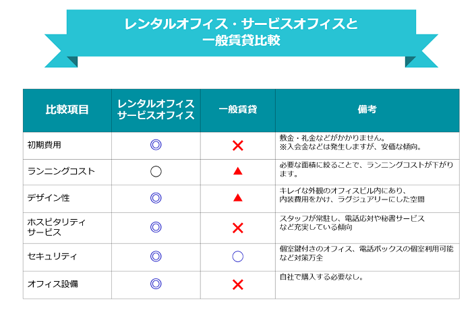Image resolution: width=472 pixels, height=310 pixels.
Task: Click the 備考 column header
Action: coord(367,110)
